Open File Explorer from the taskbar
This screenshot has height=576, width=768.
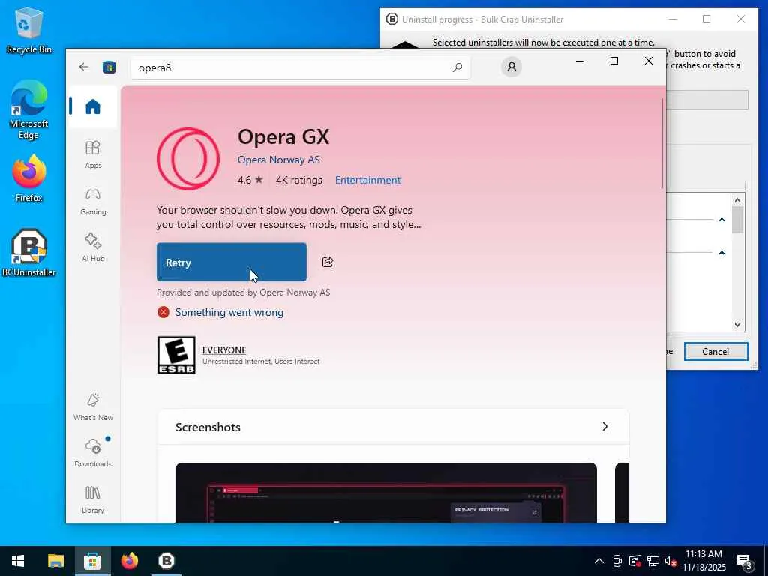[x=55, y=561]
